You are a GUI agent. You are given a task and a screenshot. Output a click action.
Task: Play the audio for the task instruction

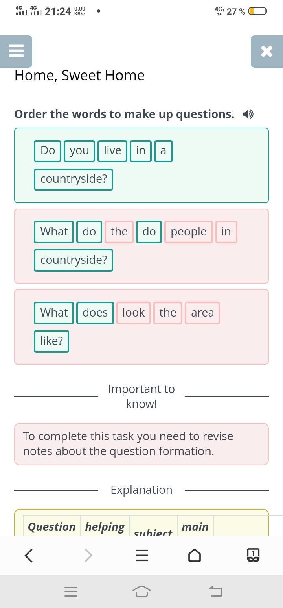pyautogui.click(x=248, y=114)
